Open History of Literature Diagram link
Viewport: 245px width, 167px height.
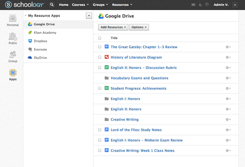136,57
